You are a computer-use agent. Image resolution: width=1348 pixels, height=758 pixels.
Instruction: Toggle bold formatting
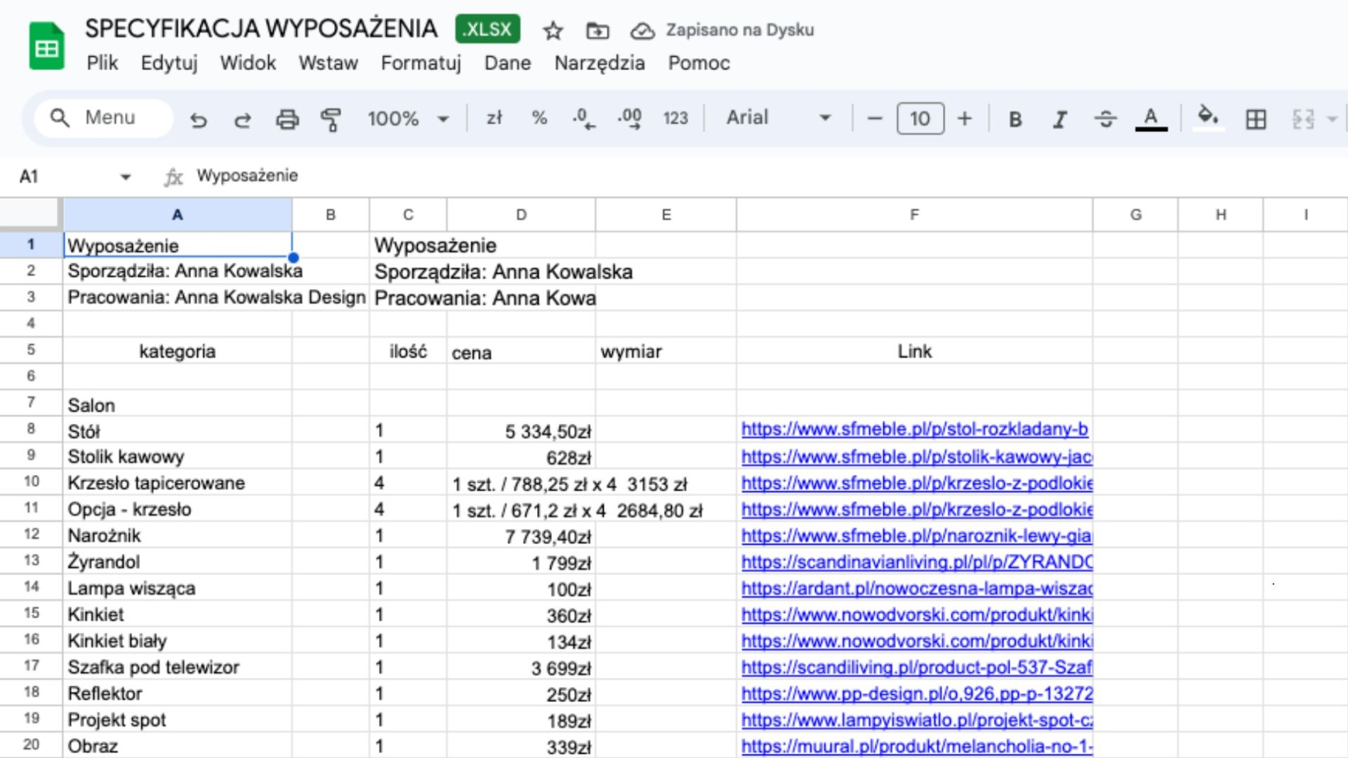tap(1015, 119)
